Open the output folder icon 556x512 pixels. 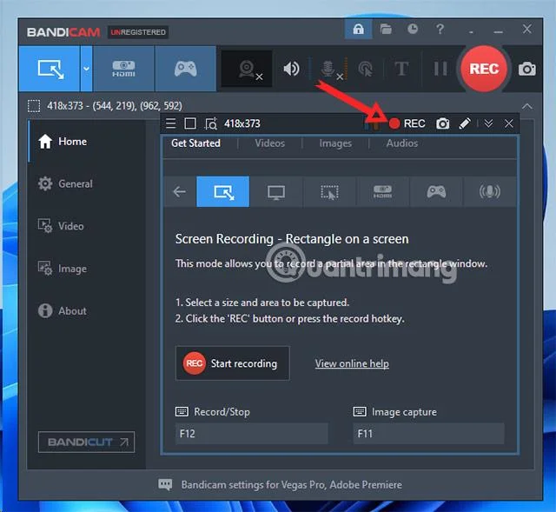click(386, 29)
